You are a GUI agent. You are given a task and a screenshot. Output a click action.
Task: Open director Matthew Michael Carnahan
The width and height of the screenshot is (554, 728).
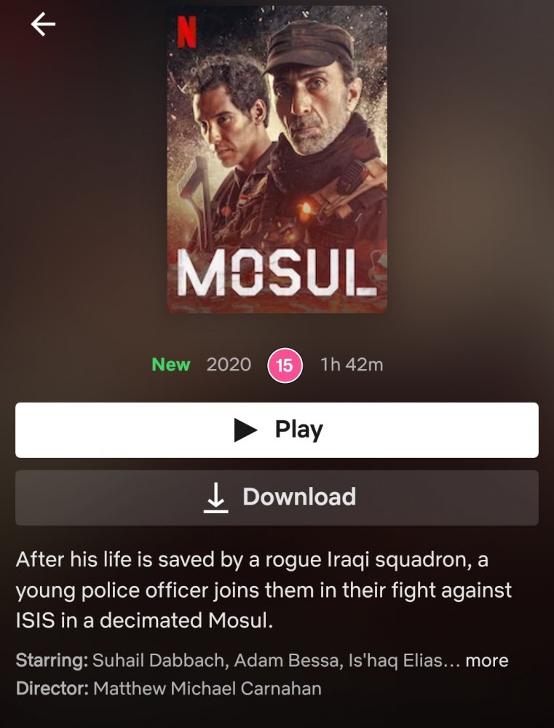[207, 688]
